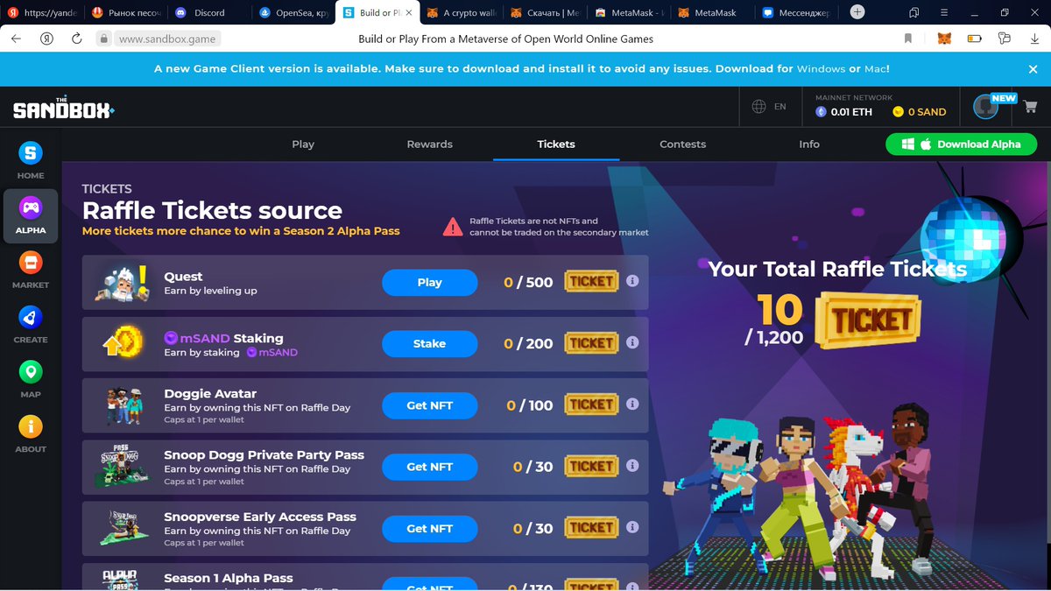Open the Home sidebar icon

(31, 153)
